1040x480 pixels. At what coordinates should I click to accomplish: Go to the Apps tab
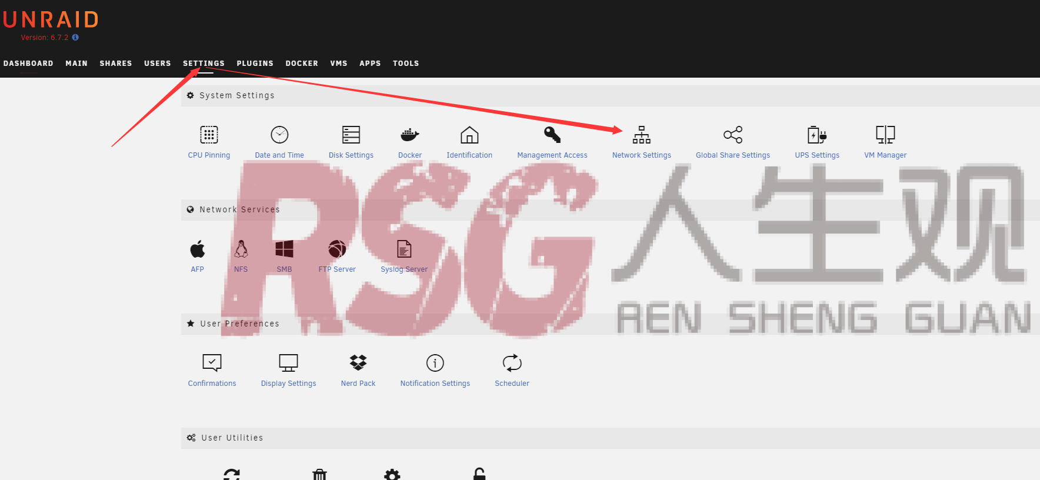tap(370, 64)
